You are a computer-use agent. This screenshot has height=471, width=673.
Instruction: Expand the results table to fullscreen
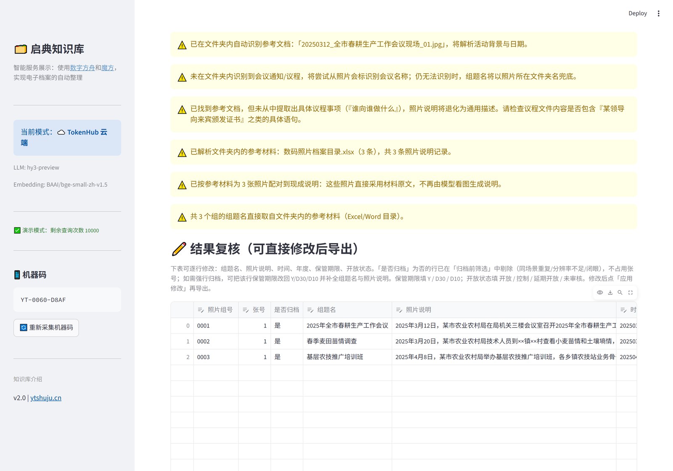[x=630, y=292]
